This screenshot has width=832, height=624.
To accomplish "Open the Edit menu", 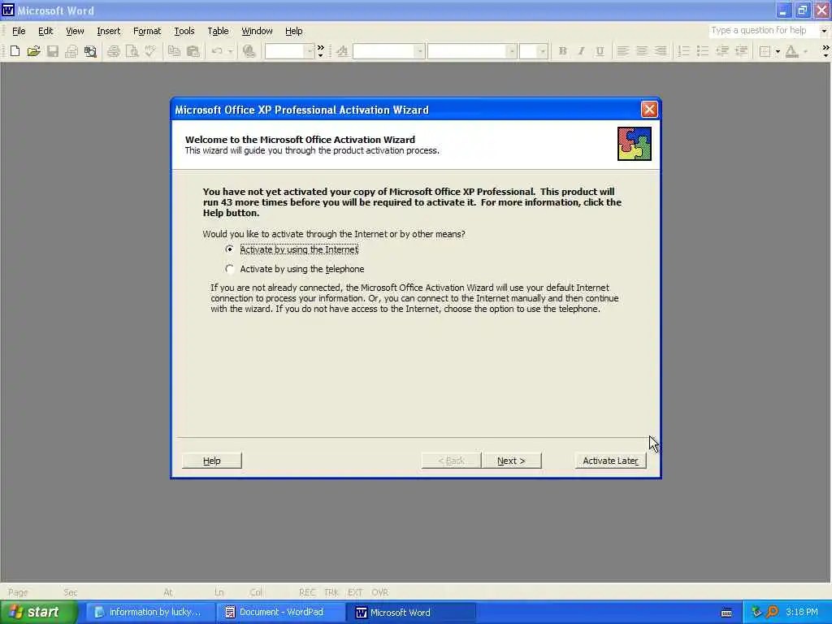I will tap(45, 31).
